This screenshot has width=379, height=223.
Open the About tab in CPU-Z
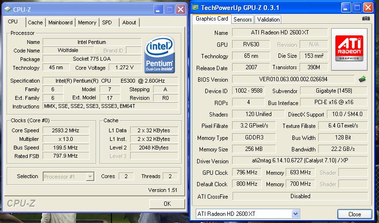click(x=129, y=22)
